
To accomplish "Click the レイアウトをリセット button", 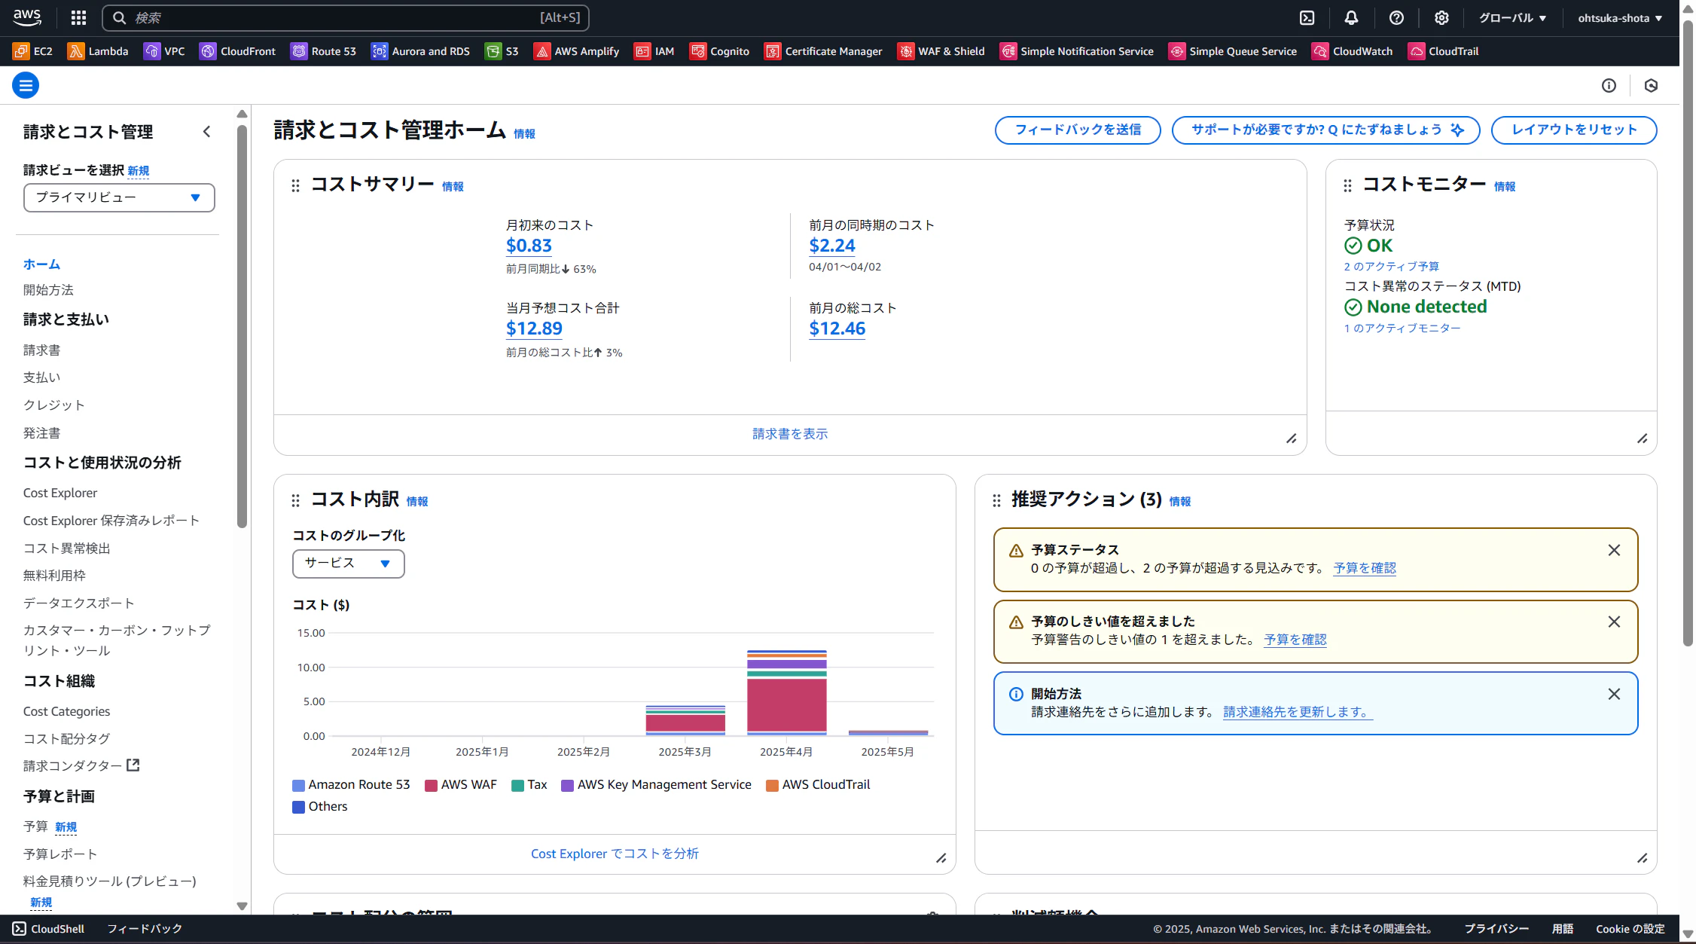I will [1574, 130].
